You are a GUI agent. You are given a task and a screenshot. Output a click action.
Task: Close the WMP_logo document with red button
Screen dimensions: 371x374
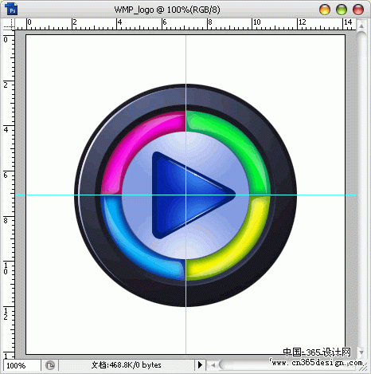358,10
